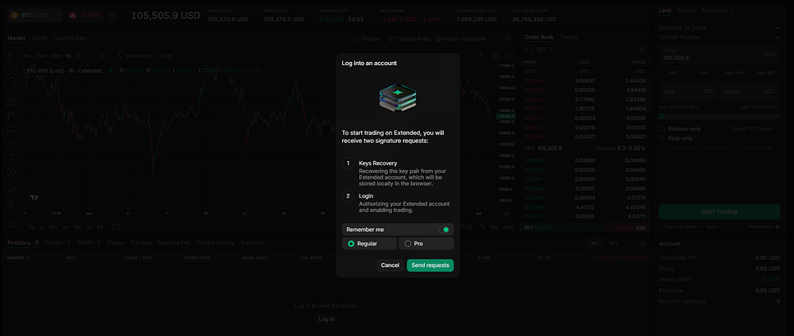Screen dimensions: 794x336
Task: Click the Price input field
Action: pos(719,54)
